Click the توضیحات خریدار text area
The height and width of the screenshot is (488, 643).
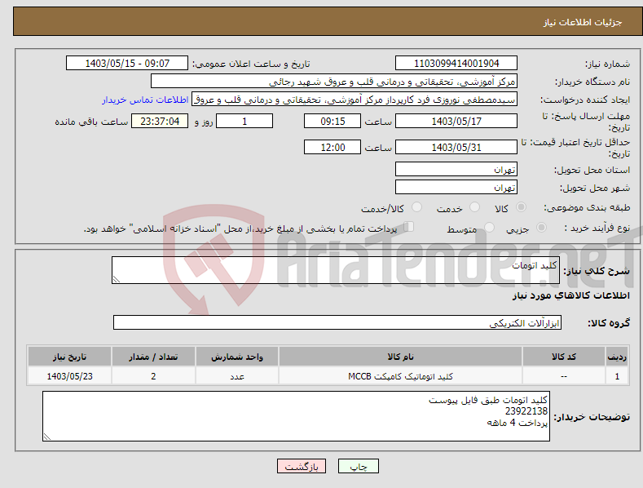pos(296,416)
